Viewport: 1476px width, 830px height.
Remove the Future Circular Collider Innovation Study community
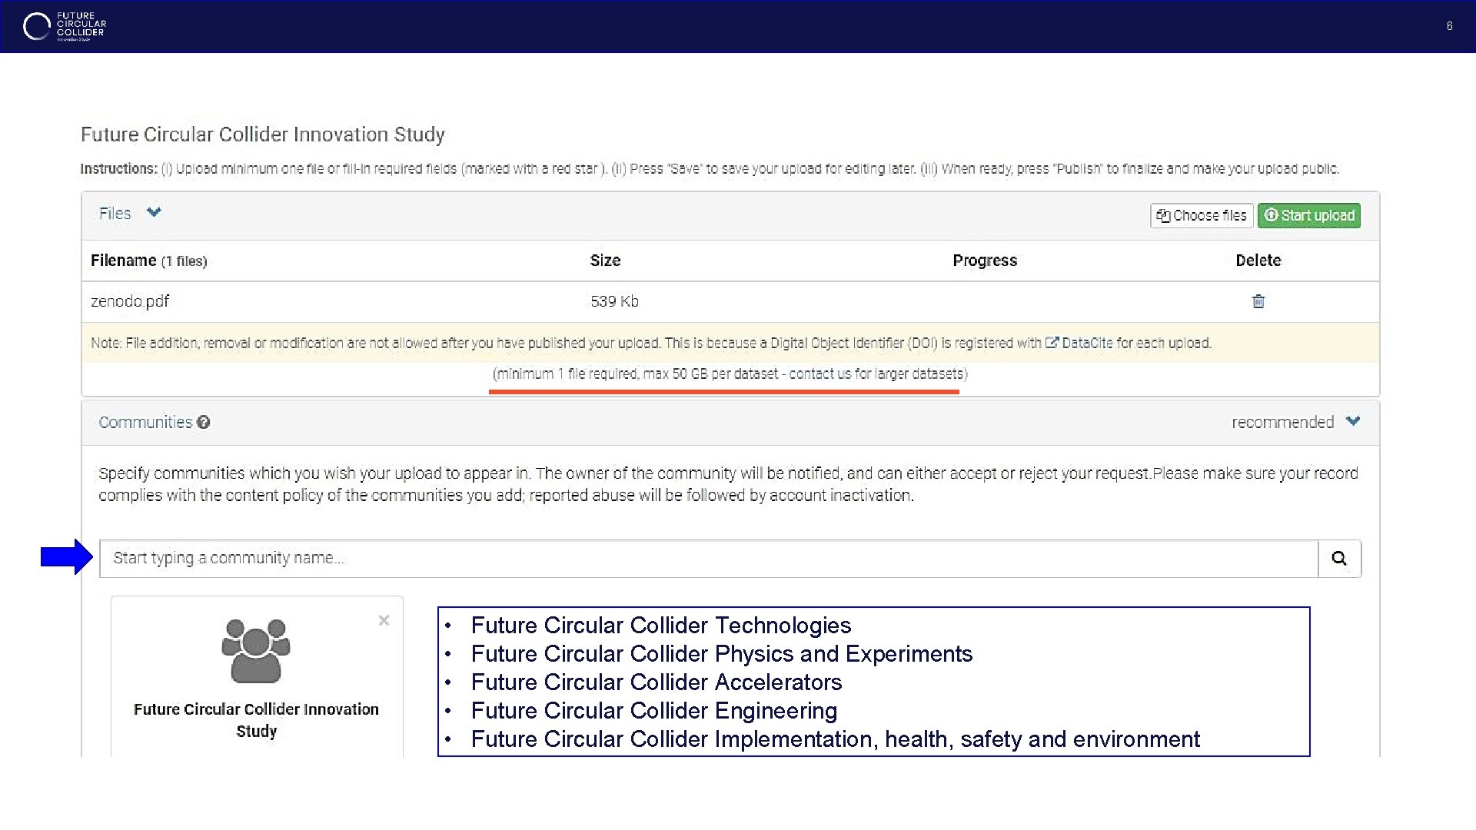pyautogui.click(x=384, y=620)
